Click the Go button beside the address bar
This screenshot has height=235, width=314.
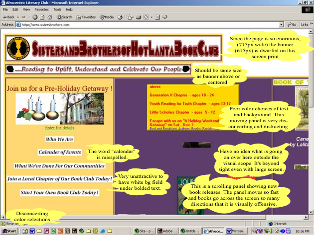tap(292, 24)
